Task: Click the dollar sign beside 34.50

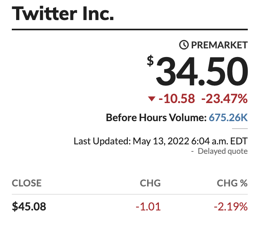Action: [x=150, y=61]
